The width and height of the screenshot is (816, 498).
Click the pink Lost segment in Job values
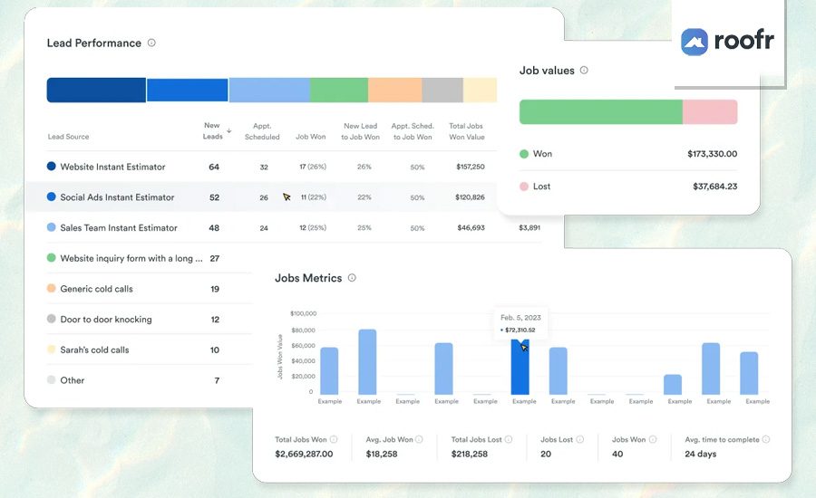710,111
